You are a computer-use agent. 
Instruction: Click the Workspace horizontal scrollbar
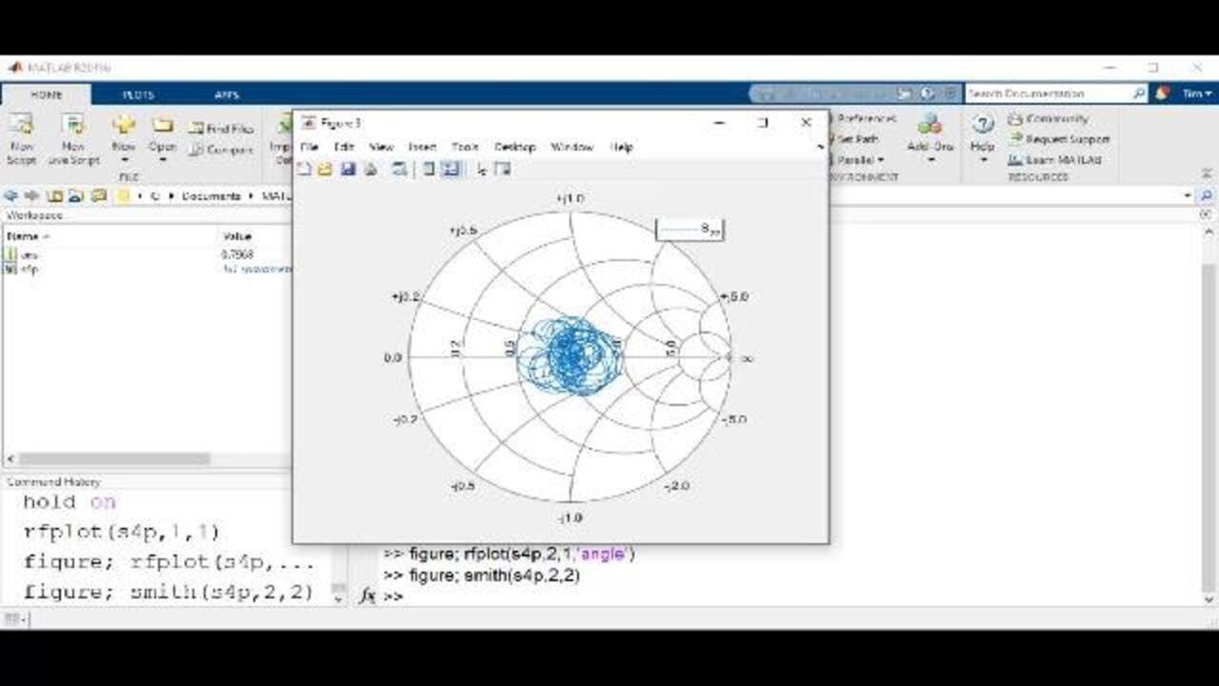[114, 458]
